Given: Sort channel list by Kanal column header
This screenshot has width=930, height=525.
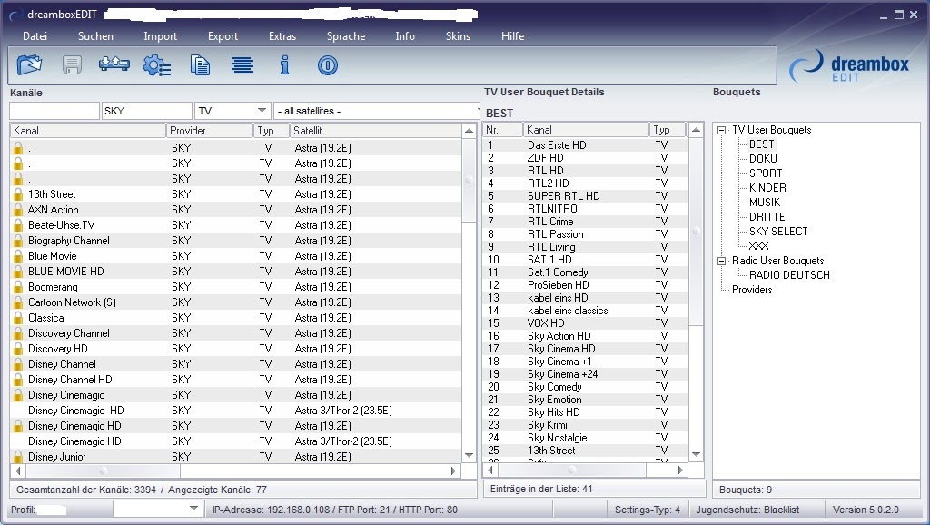Looking at the screenshot, I should click(x=88, y=131).
